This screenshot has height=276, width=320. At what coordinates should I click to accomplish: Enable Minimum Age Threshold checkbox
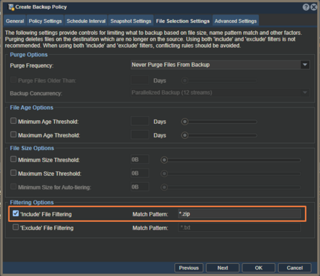coord(14,121)
